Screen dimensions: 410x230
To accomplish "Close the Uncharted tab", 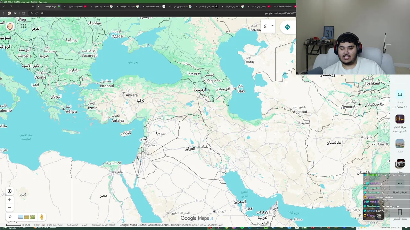I will point(143,6).
